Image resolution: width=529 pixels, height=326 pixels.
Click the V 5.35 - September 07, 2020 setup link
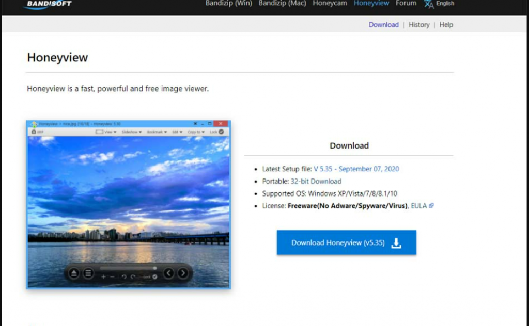coord(356,169)
